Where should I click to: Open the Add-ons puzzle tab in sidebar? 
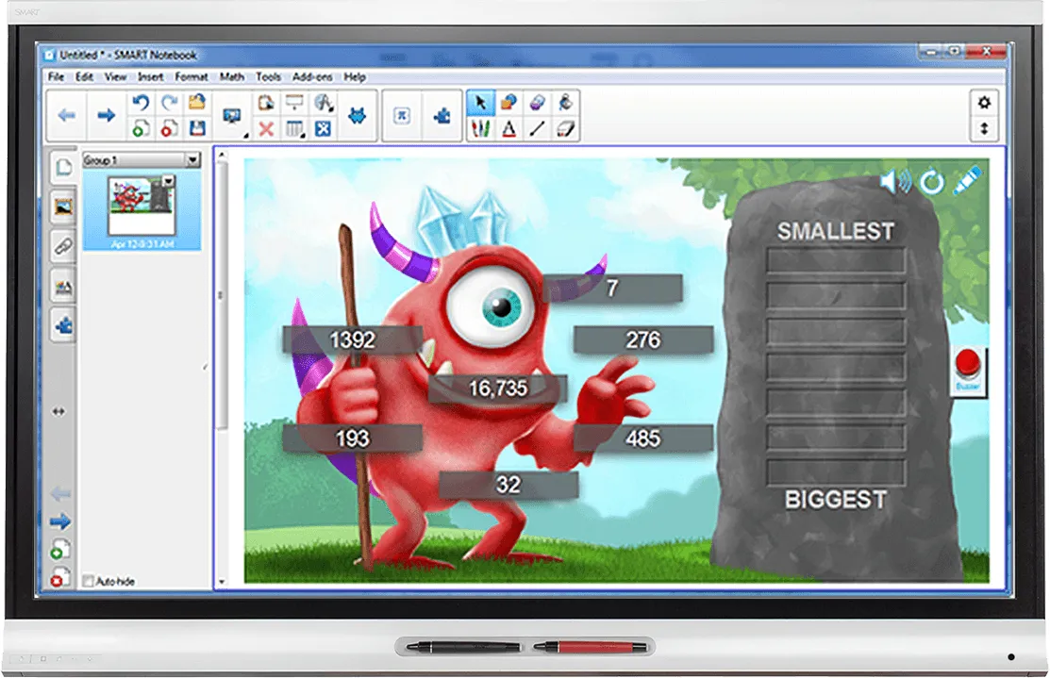[x=63, y=326]
